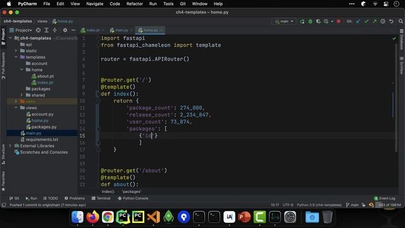
Task: Open PowerPoint from the dock
Action: (244, 217)
